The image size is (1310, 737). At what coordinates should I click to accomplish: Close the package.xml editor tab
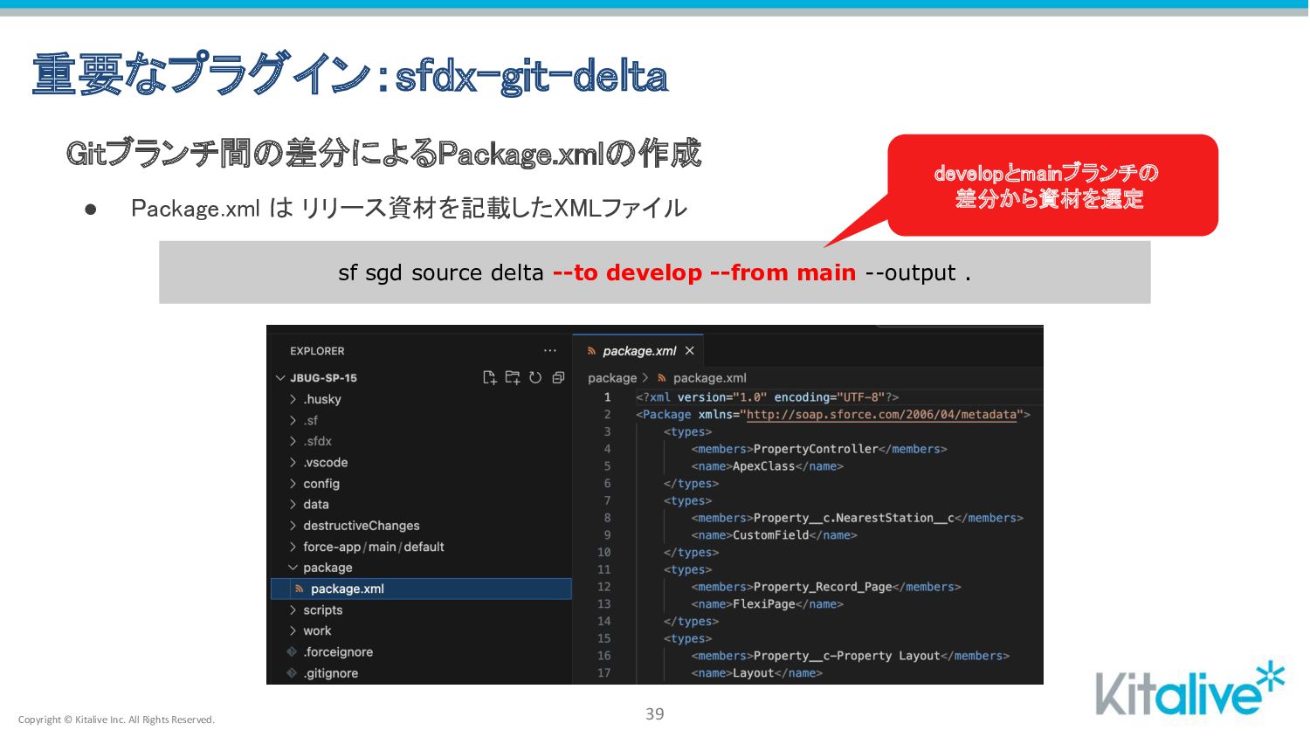tap(690, 350)
